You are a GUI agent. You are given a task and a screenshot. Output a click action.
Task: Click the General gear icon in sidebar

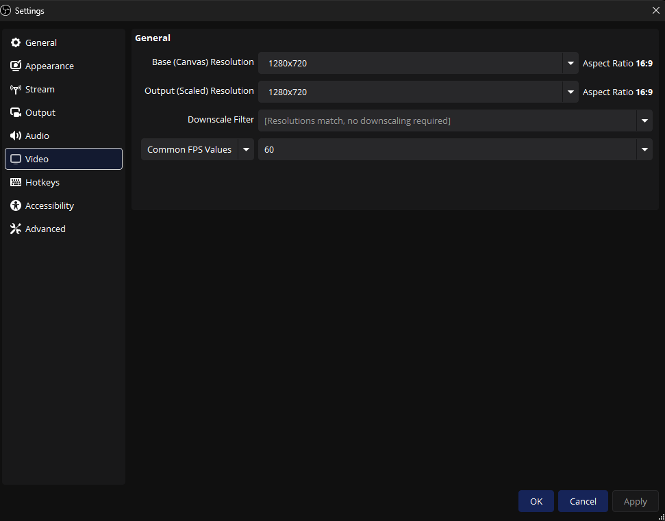(16, 43)
